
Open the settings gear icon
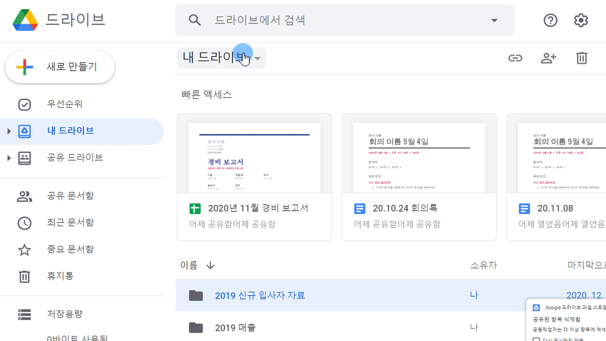[x=581, y=20]
